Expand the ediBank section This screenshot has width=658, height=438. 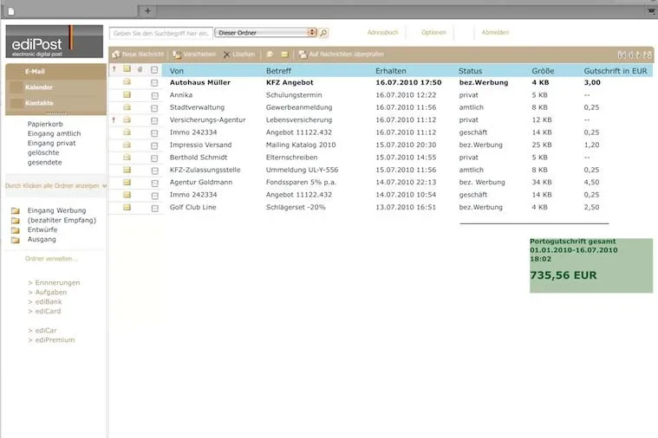pos(45,302)
